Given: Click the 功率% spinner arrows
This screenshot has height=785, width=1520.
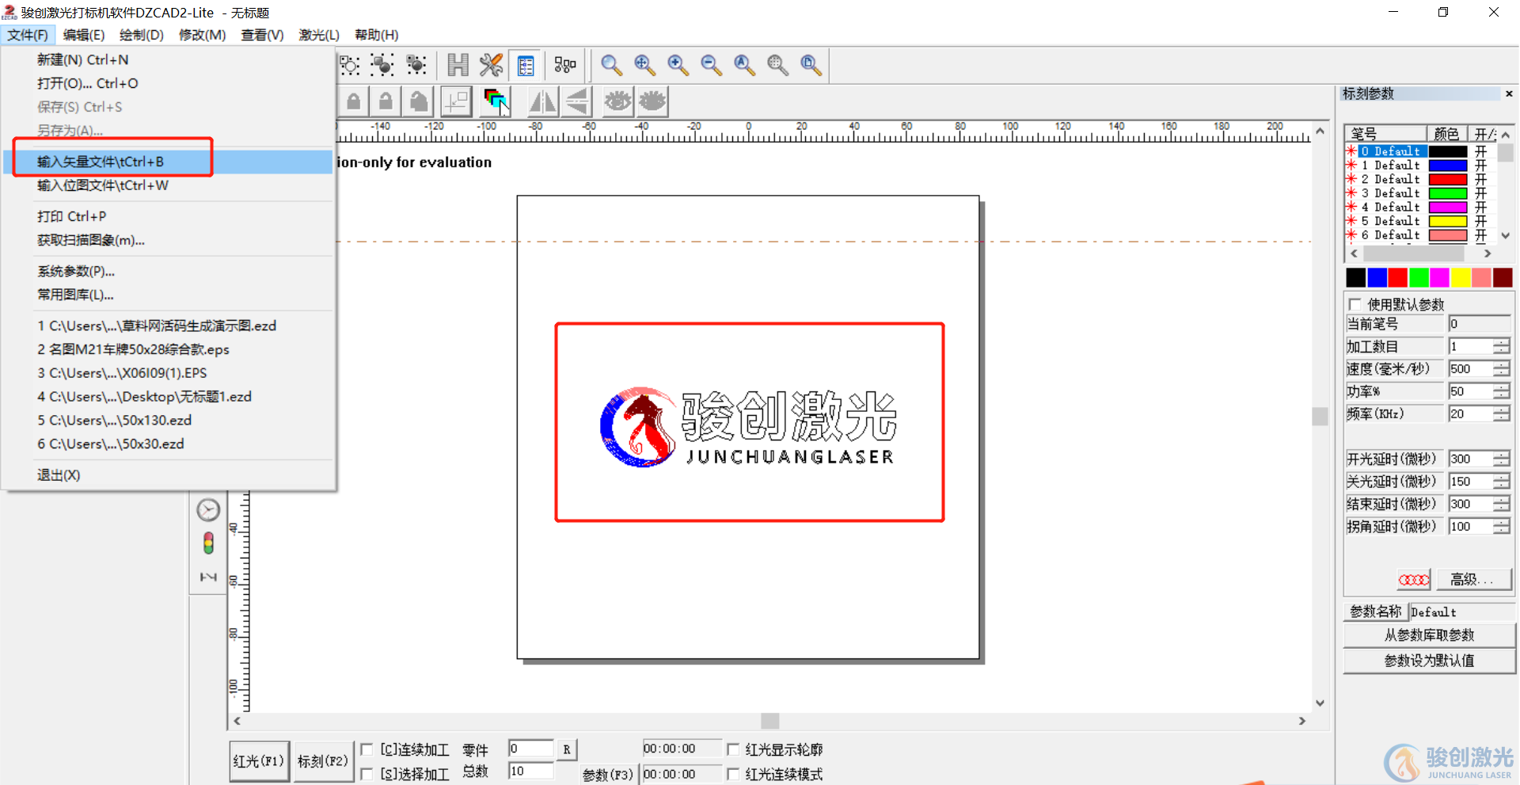Looking at the screenshot, I should tap(1502, 391).
